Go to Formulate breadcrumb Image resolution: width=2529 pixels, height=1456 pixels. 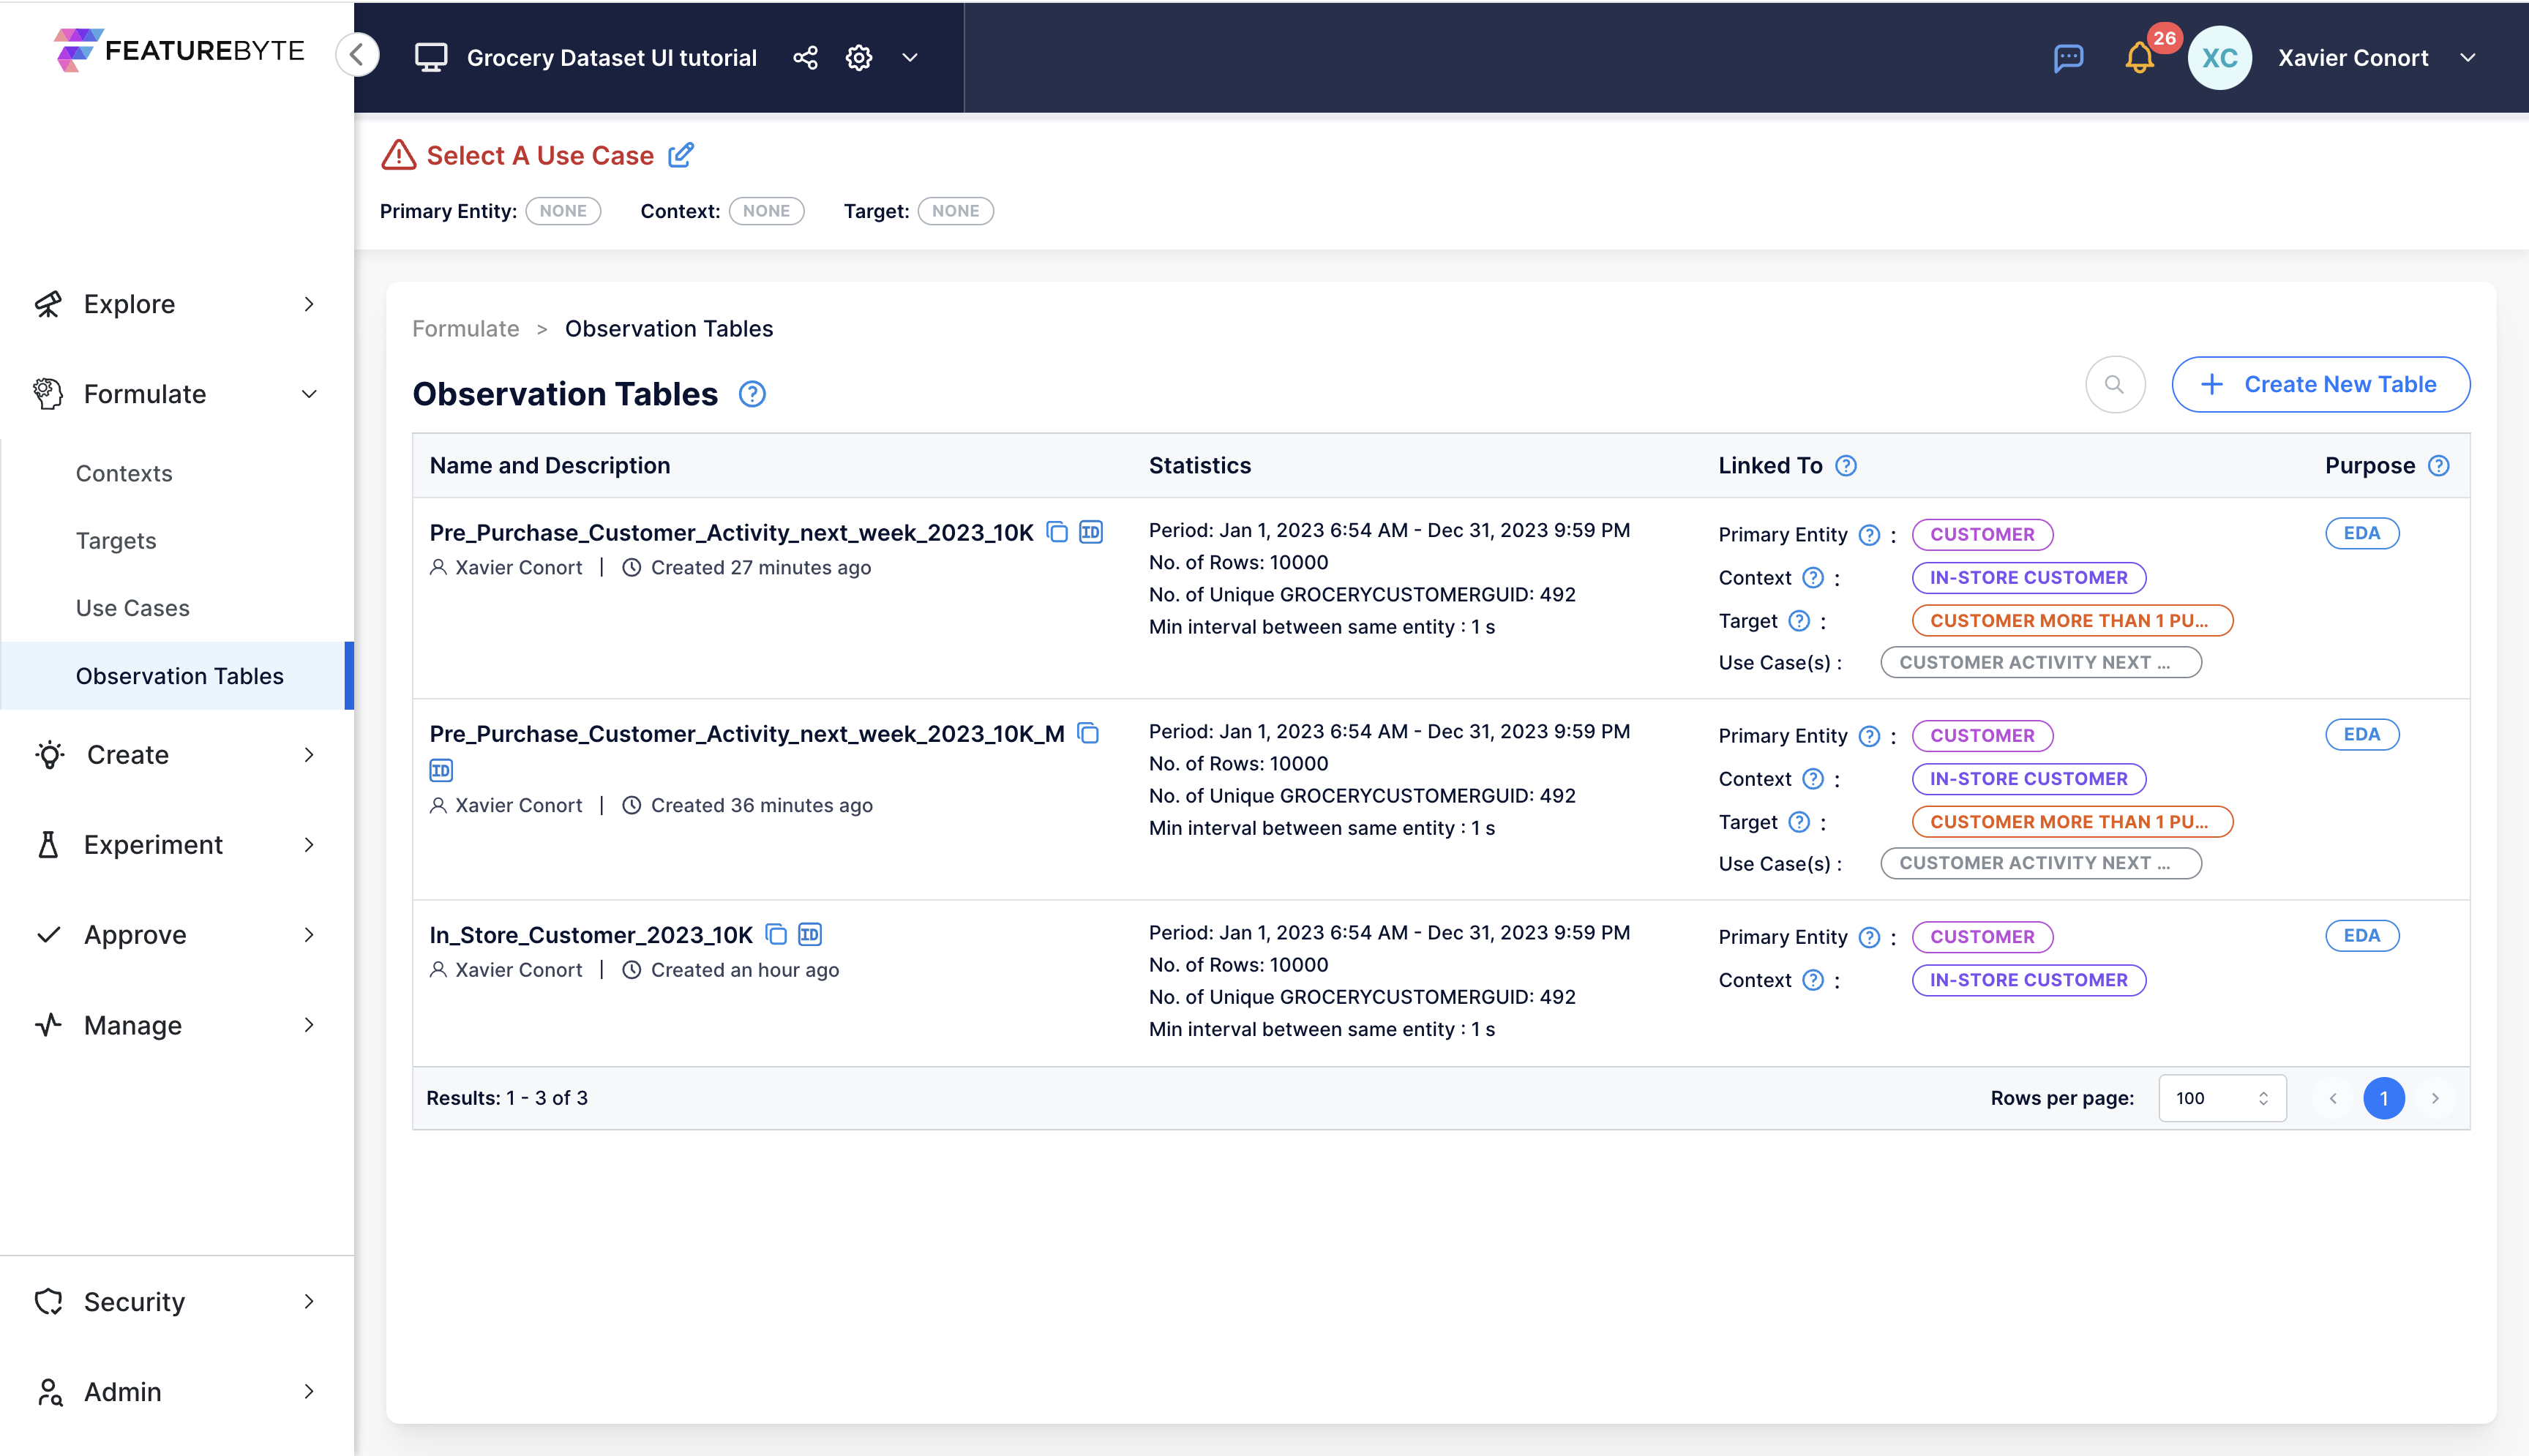[466, 329]
